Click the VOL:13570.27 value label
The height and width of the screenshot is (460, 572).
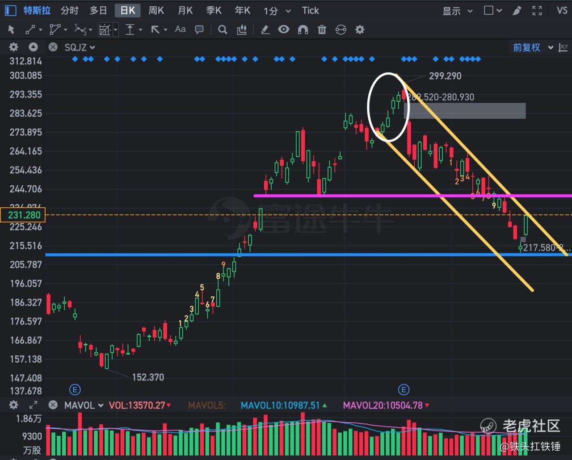(x=137, y=405)
